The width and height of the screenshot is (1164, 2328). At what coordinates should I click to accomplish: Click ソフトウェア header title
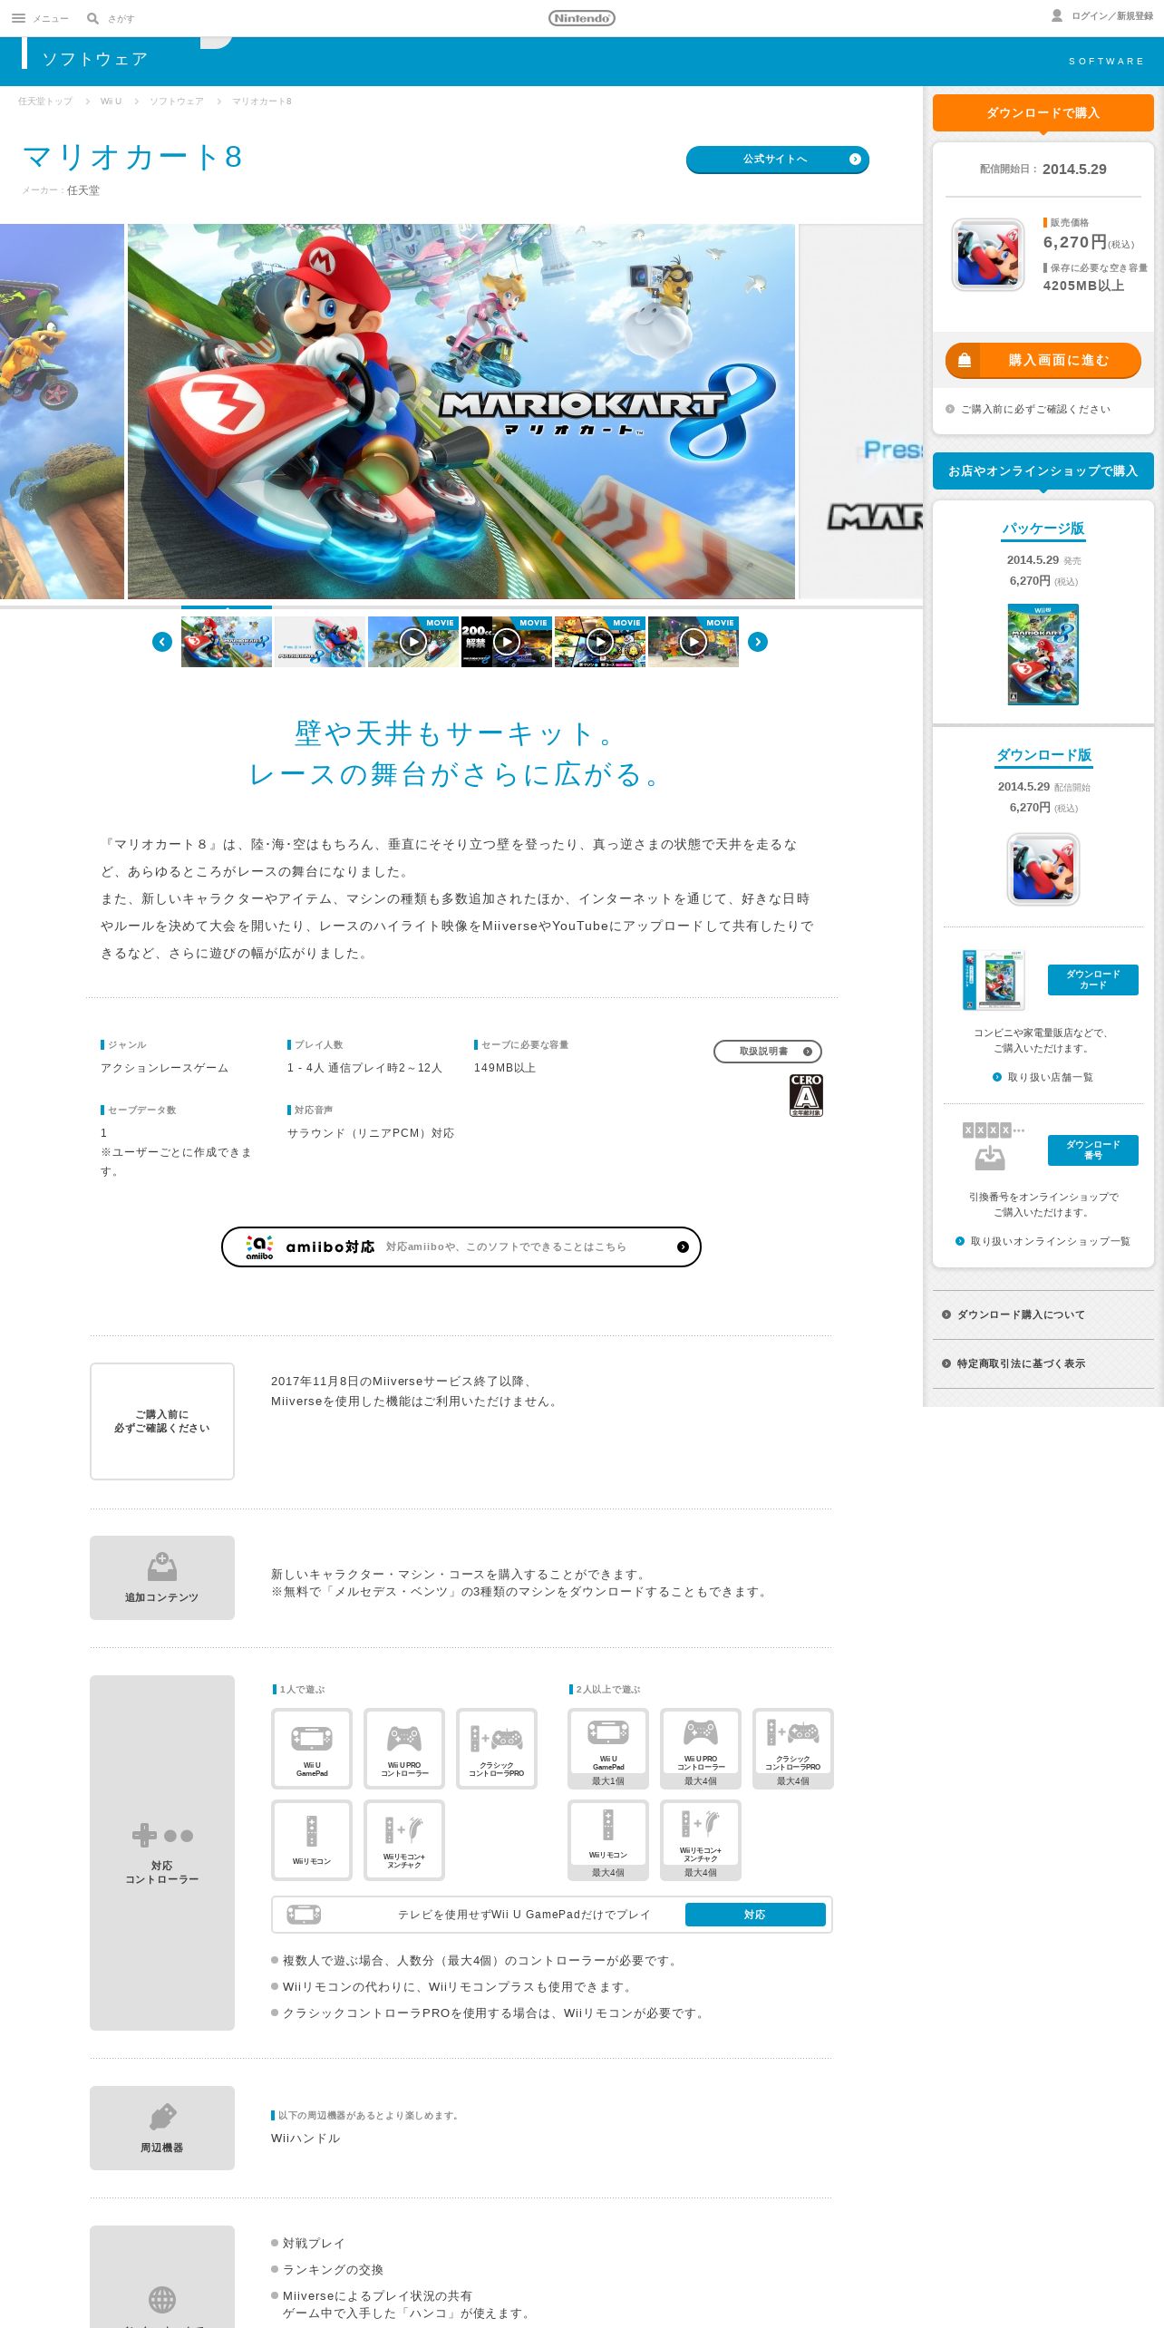94,59
